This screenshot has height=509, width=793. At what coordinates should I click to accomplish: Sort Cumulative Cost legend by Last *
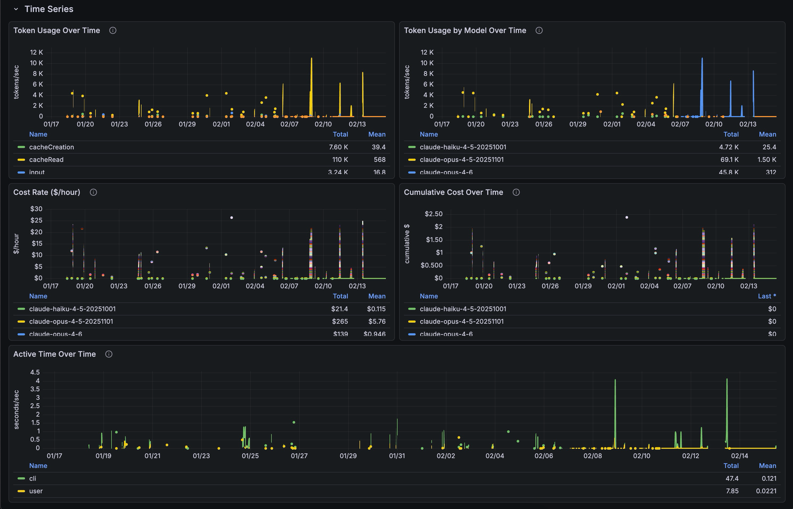click(767, 296)
